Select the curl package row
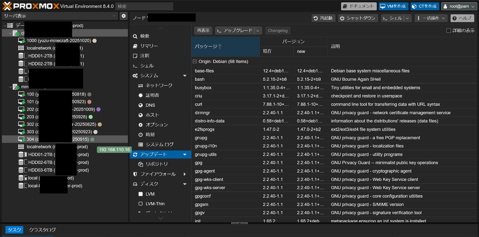This screenshot has height=237, width=479. [334, 104]
